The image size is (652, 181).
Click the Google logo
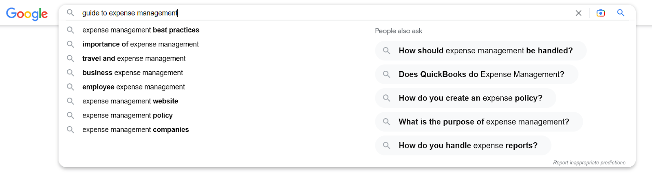point(27,14)
